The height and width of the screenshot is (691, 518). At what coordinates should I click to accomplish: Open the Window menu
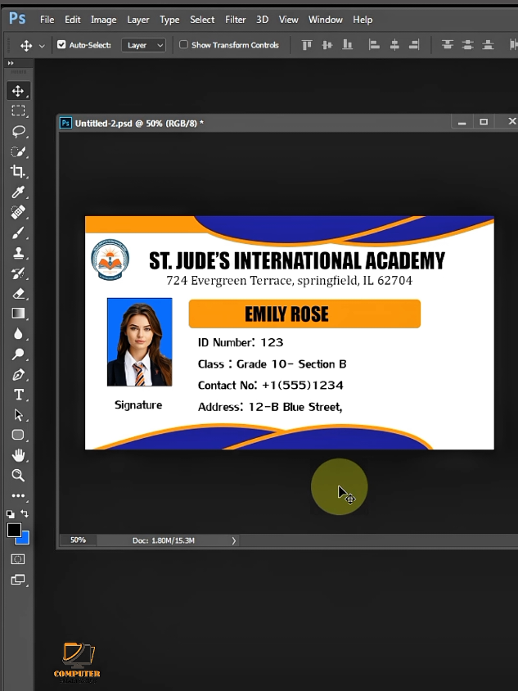(326, 20)
